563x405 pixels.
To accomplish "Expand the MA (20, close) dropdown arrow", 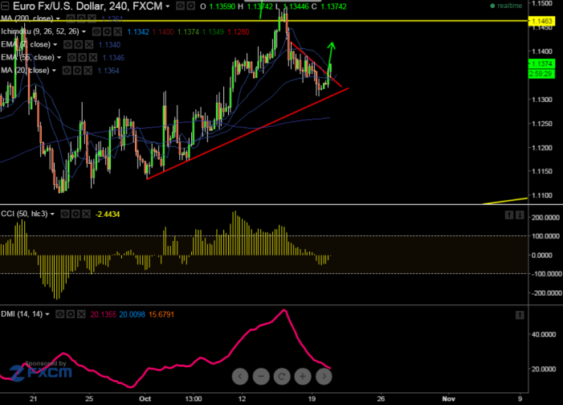I will (54, 71).
